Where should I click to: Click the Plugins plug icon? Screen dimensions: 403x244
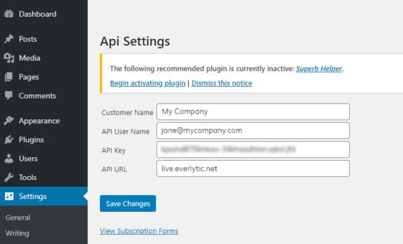(9, 139)
